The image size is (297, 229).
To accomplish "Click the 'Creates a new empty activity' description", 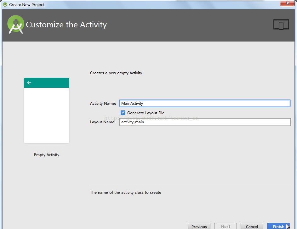I will tap(116, 73).
